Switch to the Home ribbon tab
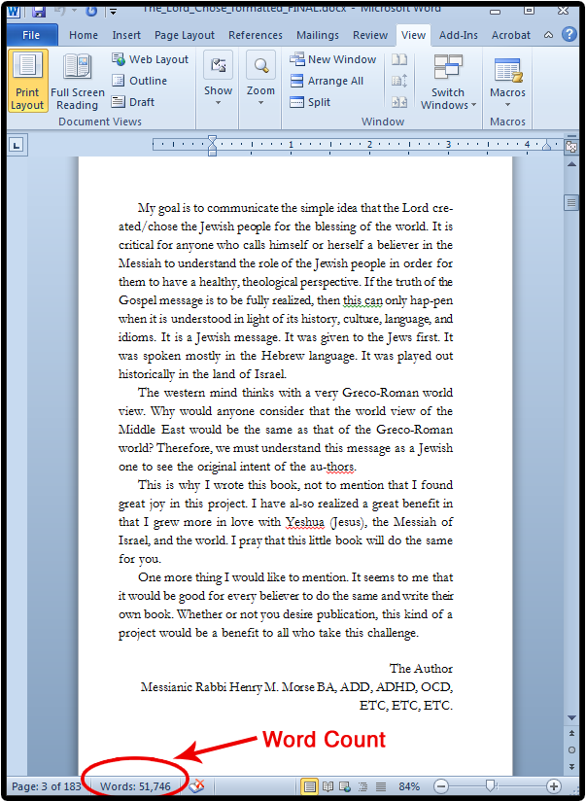Viewport: 586px width, 801px height. 84,35
